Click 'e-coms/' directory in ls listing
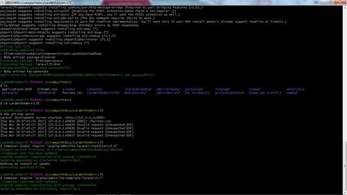Viewport: 347px width, 195px height. 69,89
